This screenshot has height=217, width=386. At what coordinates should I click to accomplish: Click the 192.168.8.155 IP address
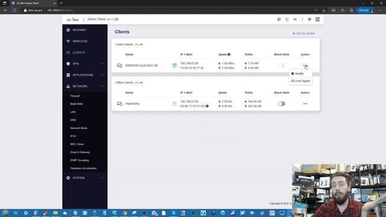pyautogui.click(x=189, y=102)
